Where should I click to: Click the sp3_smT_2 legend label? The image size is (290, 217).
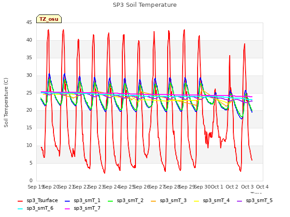pyautogui.click(x=130, y=200)
